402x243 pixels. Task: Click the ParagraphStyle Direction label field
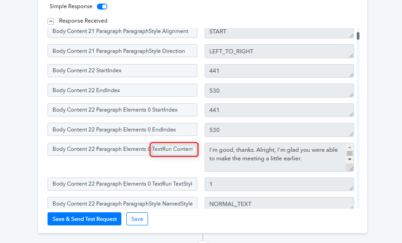coord(122,51)
